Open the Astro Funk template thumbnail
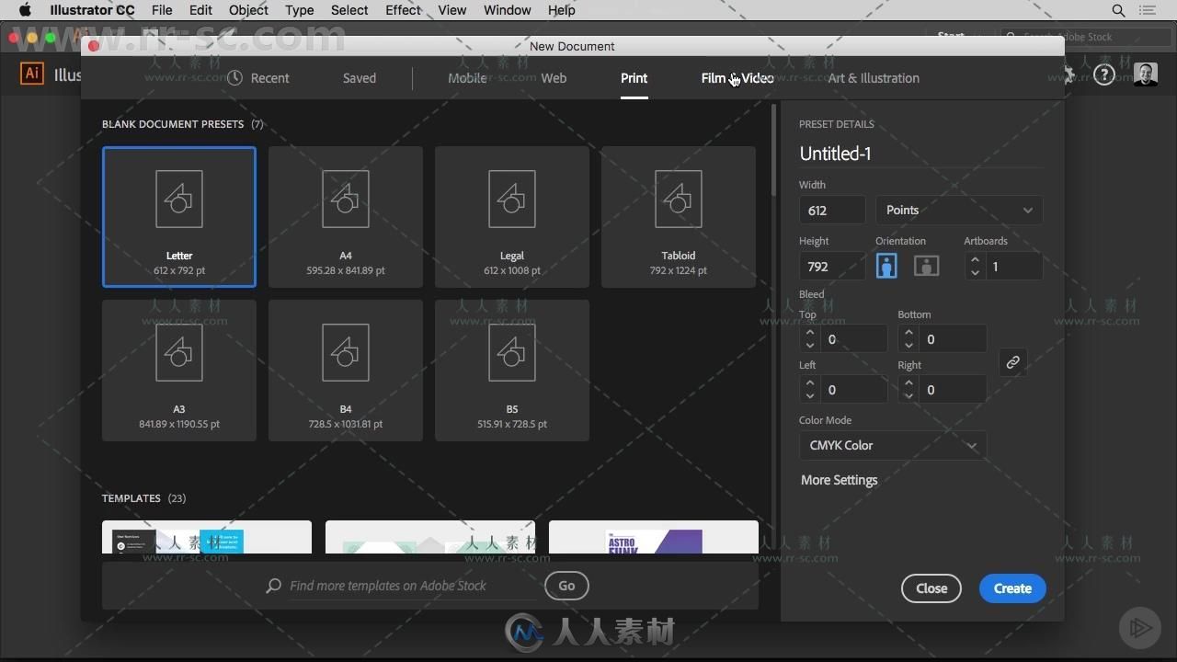 [x=654, y=538]
